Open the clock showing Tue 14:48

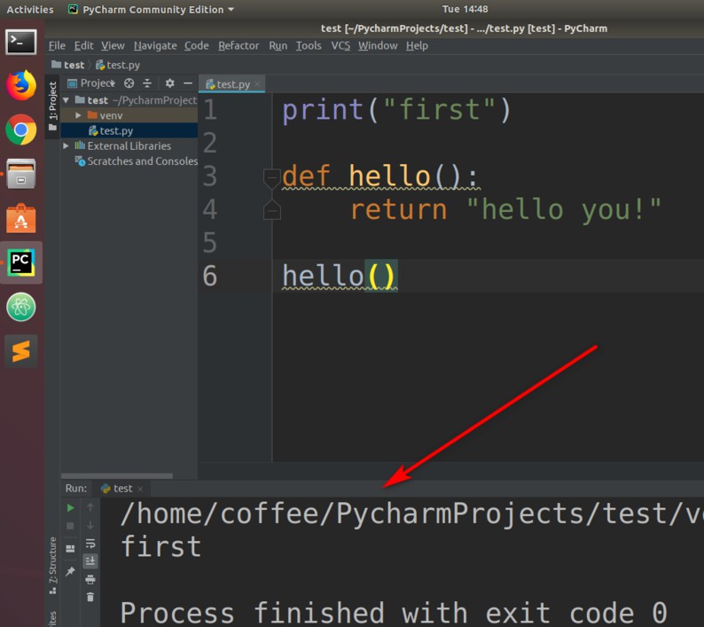click(465, 9)
